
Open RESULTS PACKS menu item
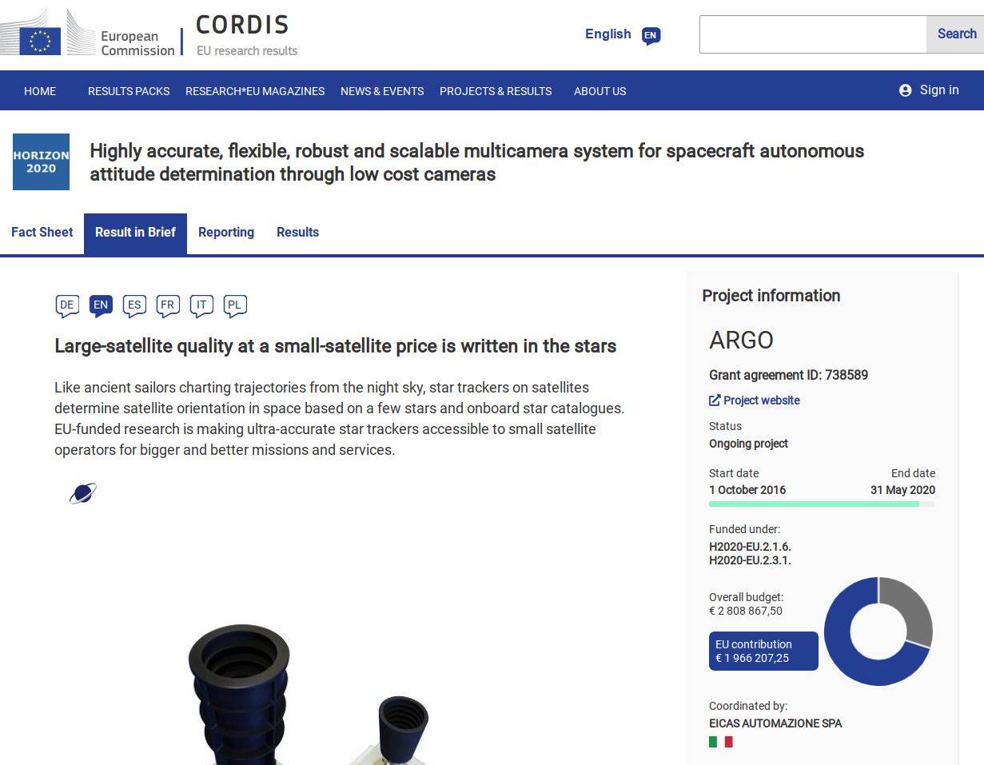129,91
